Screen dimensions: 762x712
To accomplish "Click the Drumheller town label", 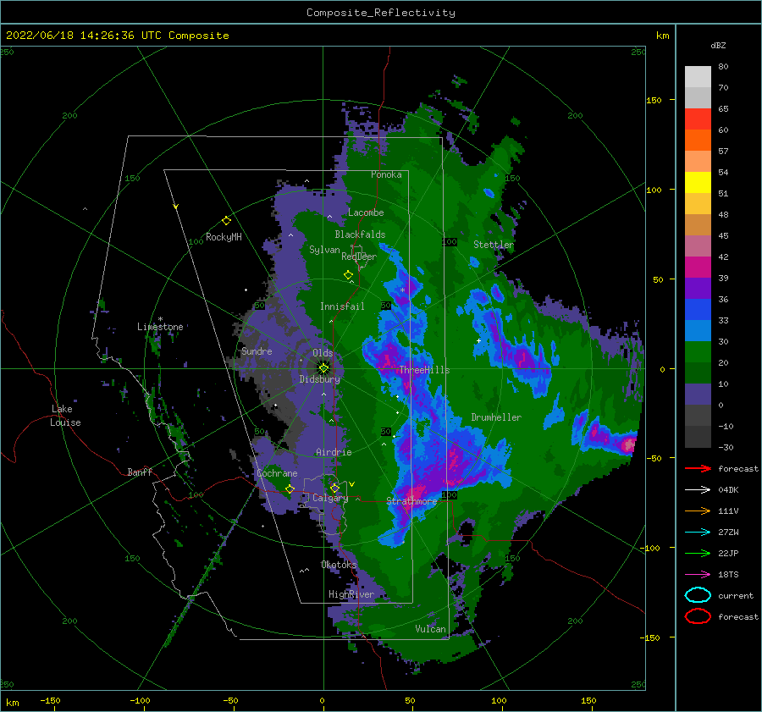I will (496, 417).
